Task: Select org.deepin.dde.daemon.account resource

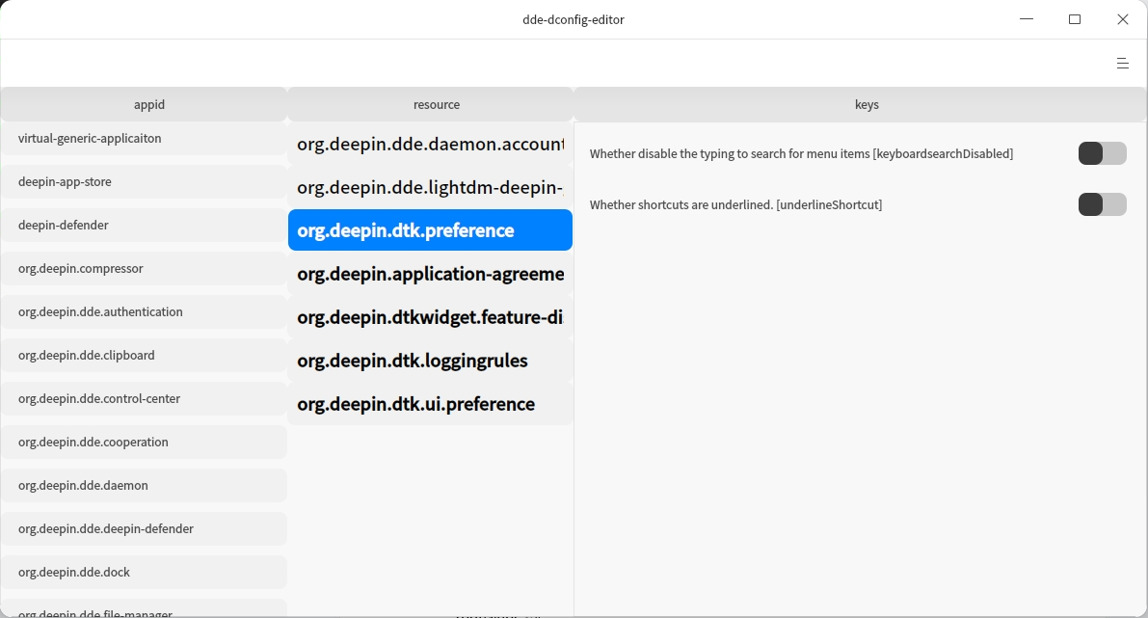Action: (431, 144)
